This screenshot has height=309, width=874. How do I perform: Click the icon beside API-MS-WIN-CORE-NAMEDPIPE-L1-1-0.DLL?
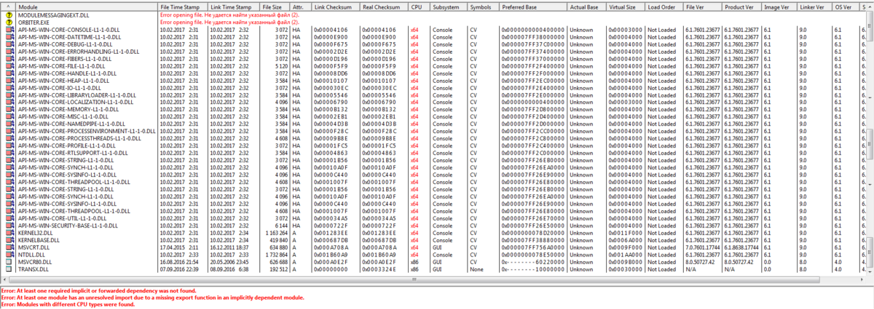coord(9,124)
